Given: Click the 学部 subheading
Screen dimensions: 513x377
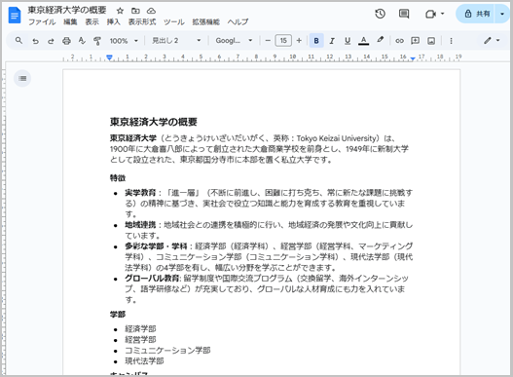Looking at the screenshot, I should (118, 315).
